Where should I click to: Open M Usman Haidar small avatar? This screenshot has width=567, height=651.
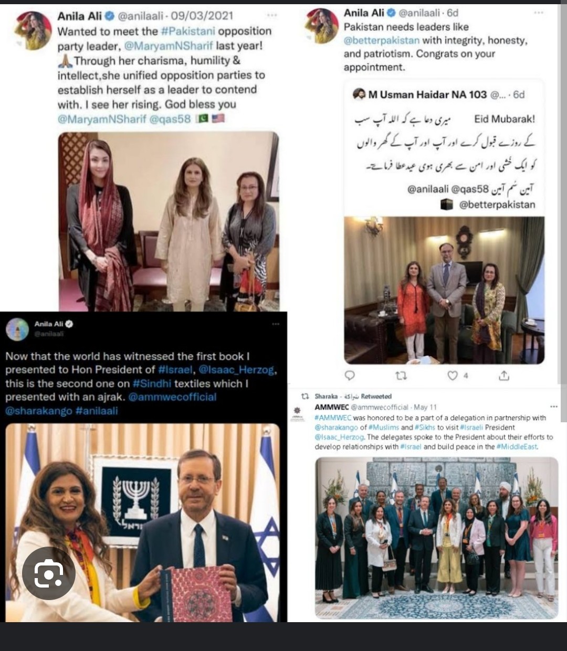359,94
